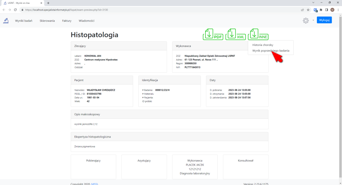This screenshot has height=185, width=342.
Task: Open a new browser tab
Action: [x=48, y=3]
